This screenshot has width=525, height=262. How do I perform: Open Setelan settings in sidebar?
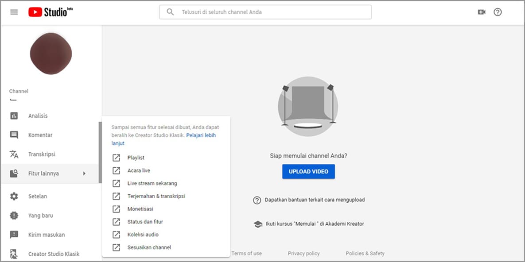pyautogui.click(x=37, y=196)
